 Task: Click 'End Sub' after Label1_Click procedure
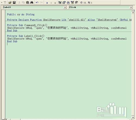click(12, 41)
